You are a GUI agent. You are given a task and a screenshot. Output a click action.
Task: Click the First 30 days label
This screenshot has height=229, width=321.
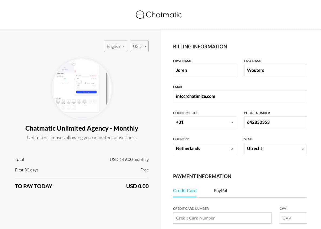point(27,170)
